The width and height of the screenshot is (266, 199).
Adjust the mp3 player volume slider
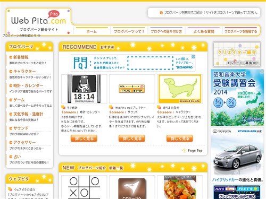132,86
